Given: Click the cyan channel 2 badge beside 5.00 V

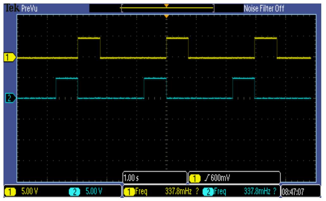Looking at the screenshot, I should click(x=75, y=192).
